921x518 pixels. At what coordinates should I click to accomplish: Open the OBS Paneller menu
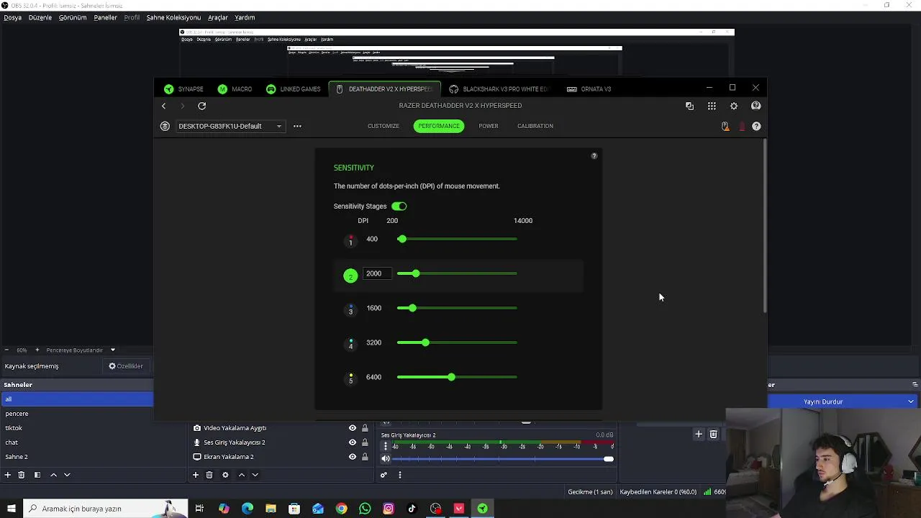point(105,17)
